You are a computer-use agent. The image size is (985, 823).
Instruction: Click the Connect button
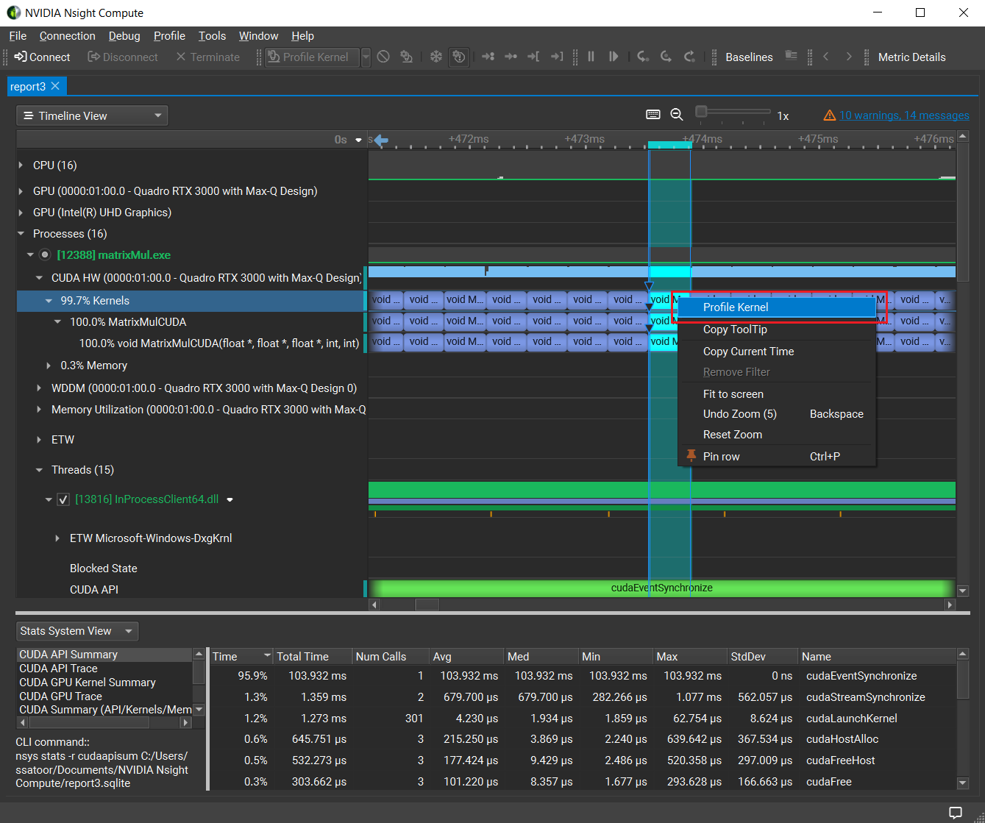[42, 57]
